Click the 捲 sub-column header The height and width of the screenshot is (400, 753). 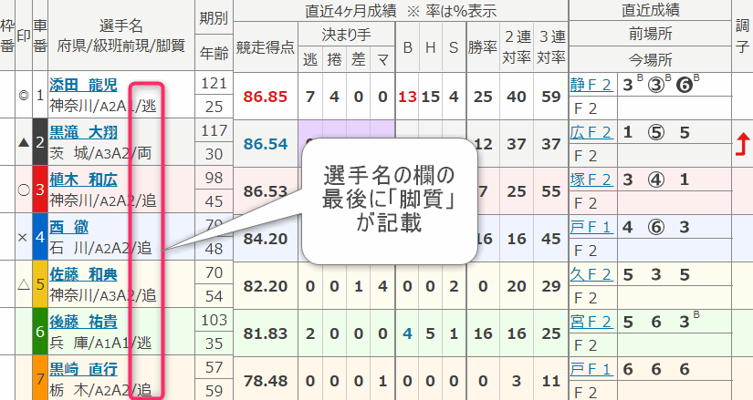pos(334,59)
